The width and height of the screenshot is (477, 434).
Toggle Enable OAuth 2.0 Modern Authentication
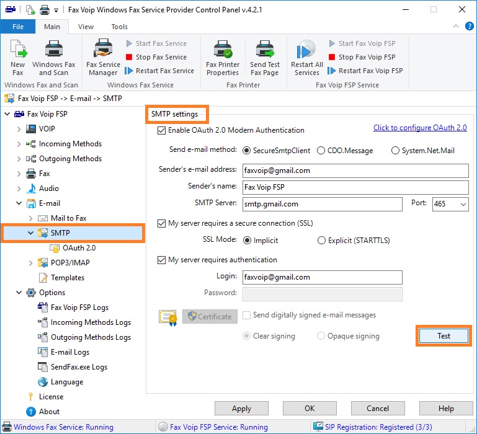click(161, 130)
